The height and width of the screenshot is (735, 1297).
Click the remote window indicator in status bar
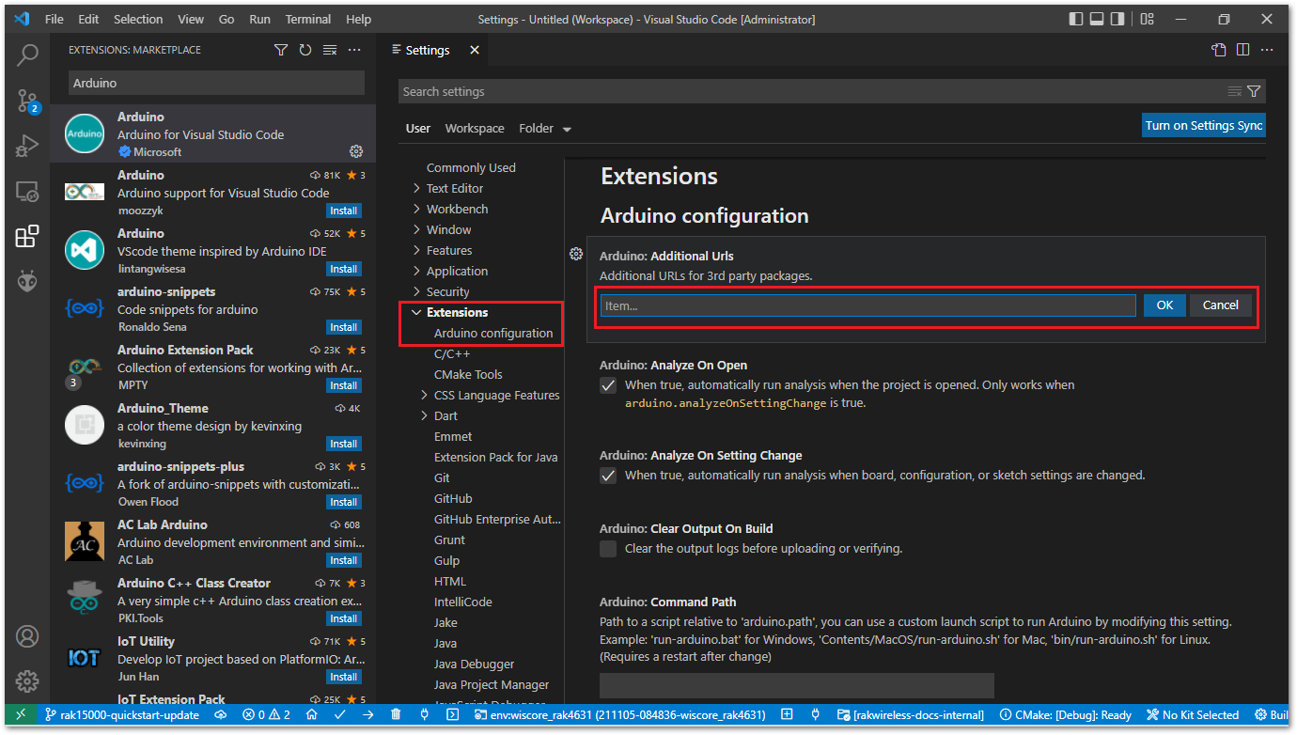coord(20,714)
